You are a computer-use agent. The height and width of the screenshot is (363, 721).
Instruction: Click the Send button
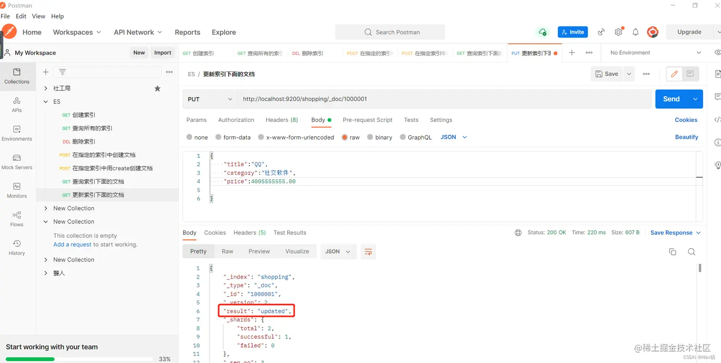(671, 99)
